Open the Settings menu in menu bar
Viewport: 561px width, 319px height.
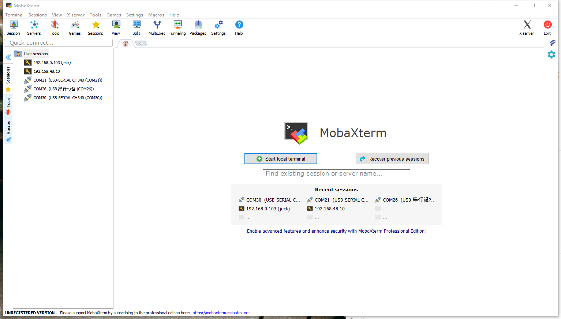135,15
